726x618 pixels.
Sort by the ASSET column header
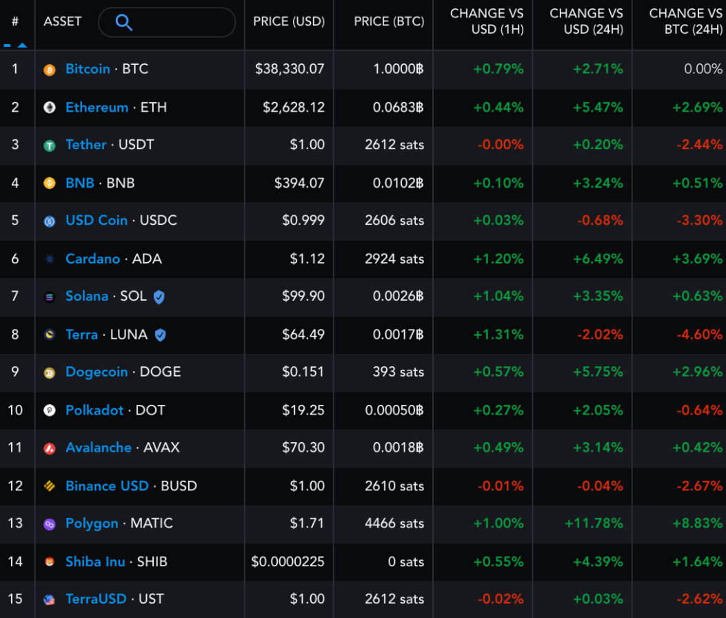pos(63,21)
